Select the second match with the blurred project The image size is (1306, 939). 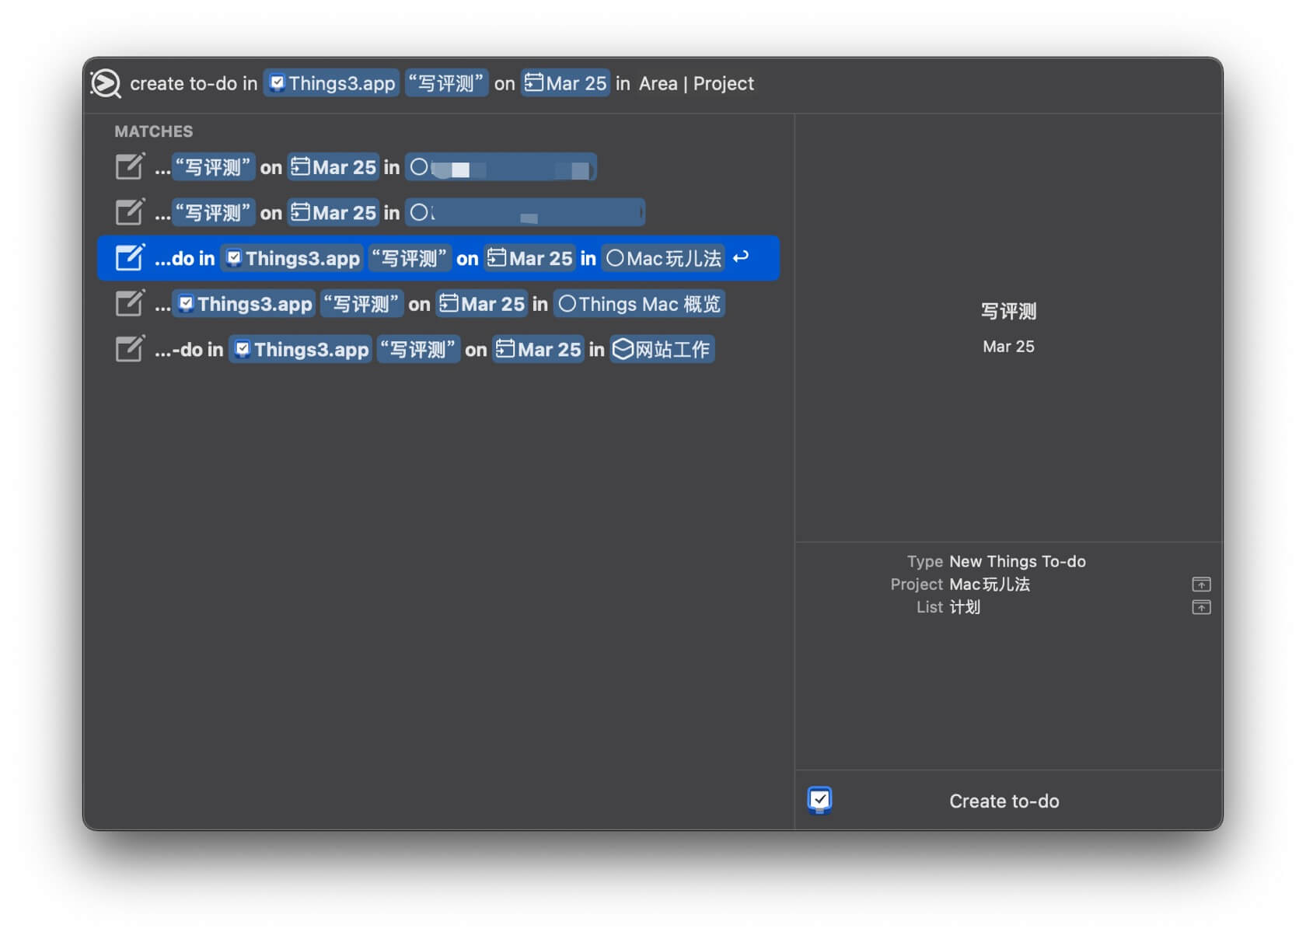click(438, 212)
